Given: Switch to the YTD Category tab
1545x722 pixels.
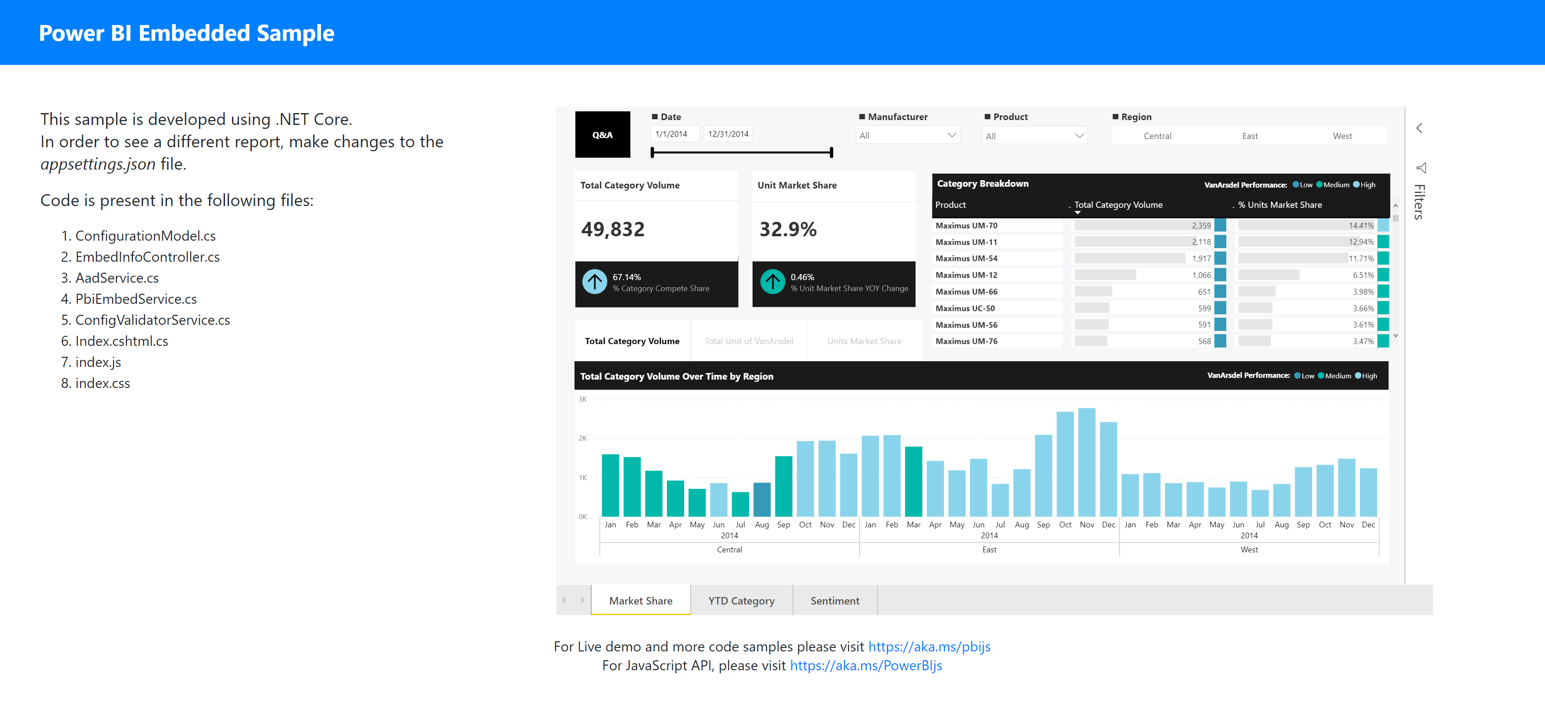Looking at the screenshot, I should click(741, 600).
